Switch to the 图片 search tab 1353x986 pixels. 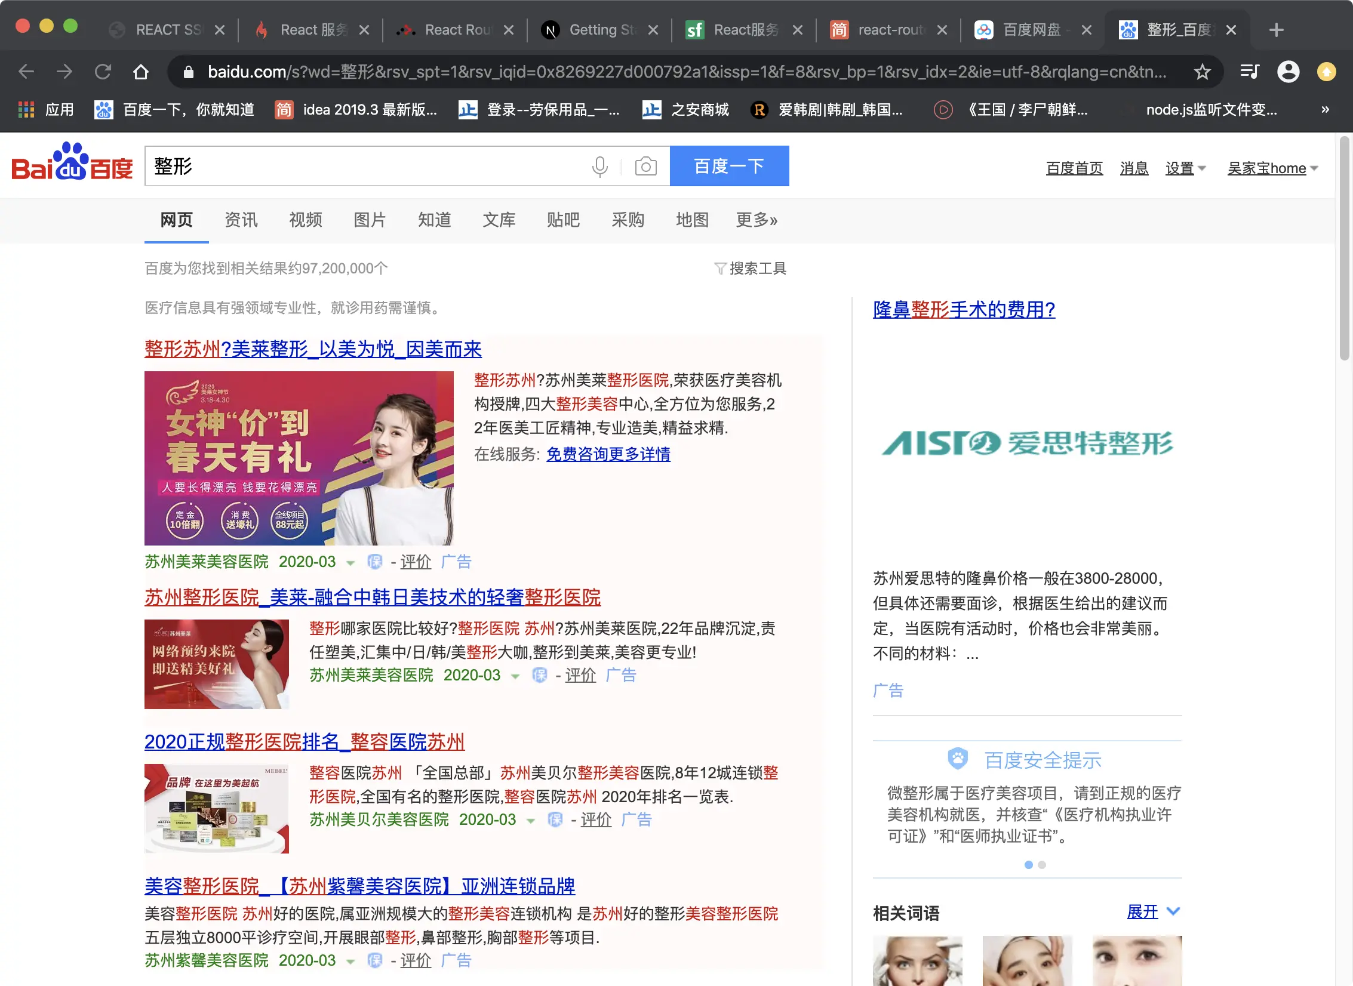[x=370, y=220]
